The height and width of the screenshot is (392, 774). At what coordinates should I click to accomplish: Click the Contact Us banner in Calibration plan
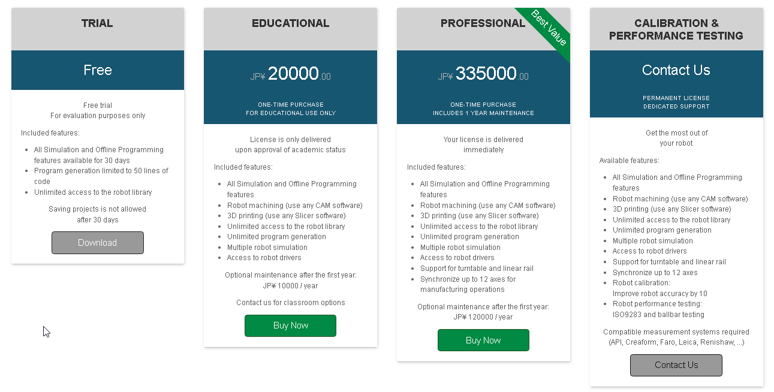tap(676, 70)
